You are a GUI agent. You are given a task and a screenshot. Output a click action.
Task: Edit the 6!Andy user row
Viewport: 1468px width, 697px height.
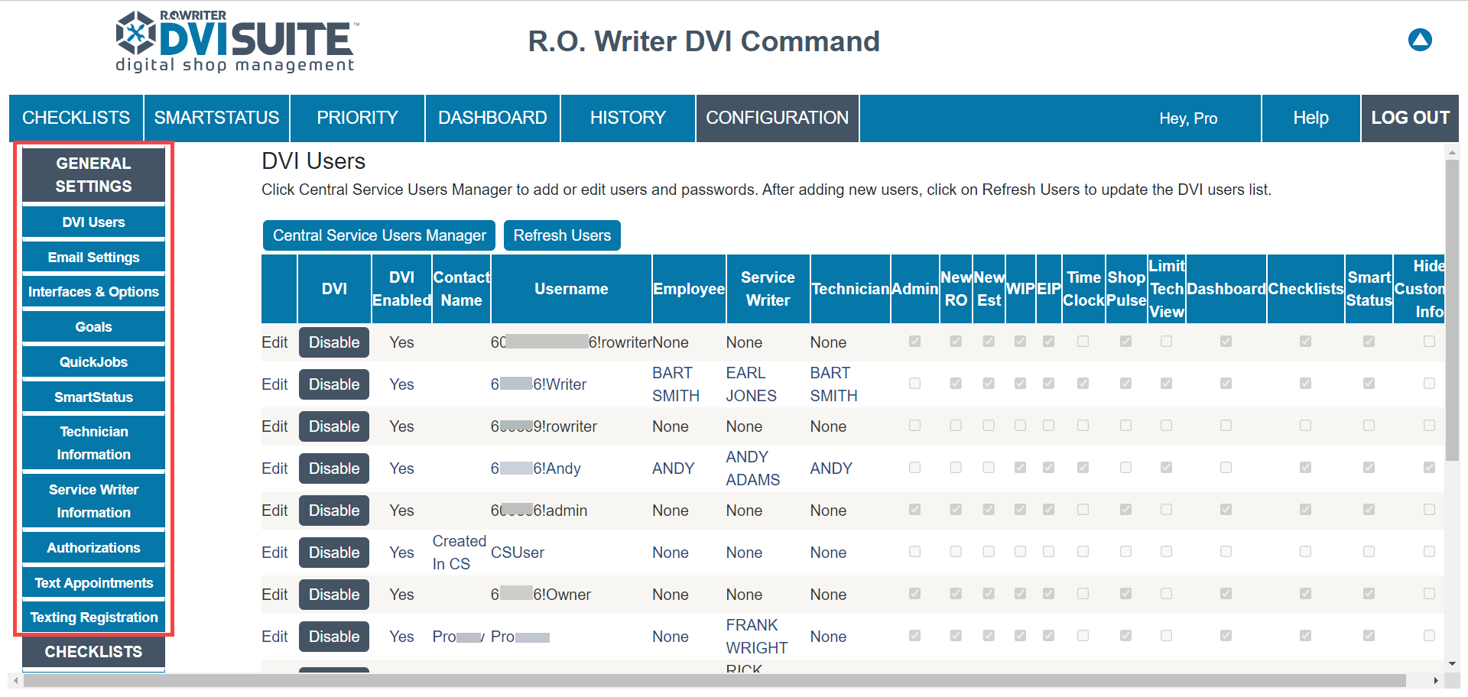point(274,468)
